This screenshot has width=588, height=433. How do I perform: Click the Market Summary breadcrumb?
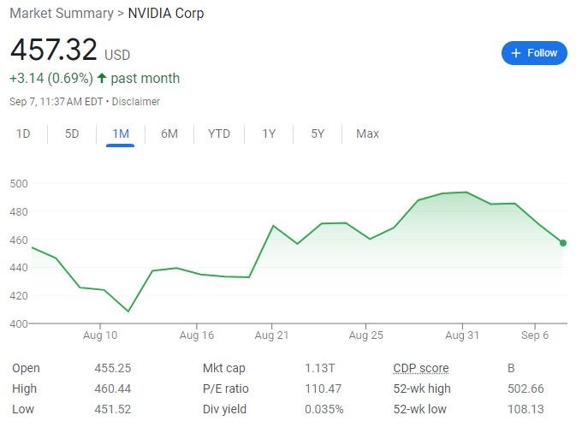61,14
